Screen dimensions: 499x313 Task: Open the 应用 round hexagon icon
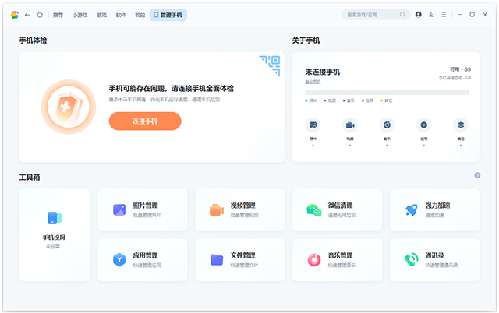coord(424,125)
